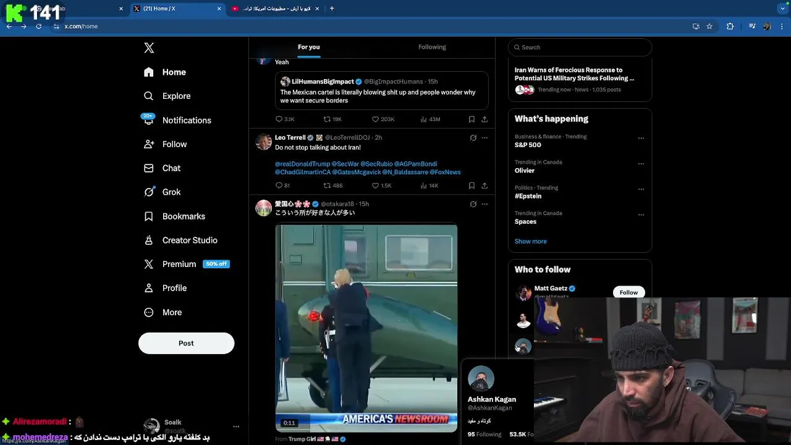Open LilHumansBigImpact quoted post
Image resolution: width=791 pixels, height=445 pixels.
[x=382, y=90]
